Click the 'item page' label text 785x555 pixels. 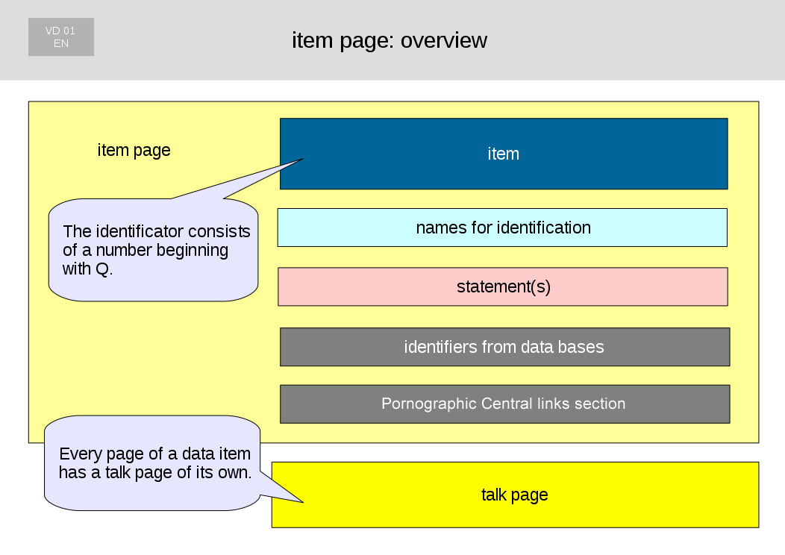[134, 151]
